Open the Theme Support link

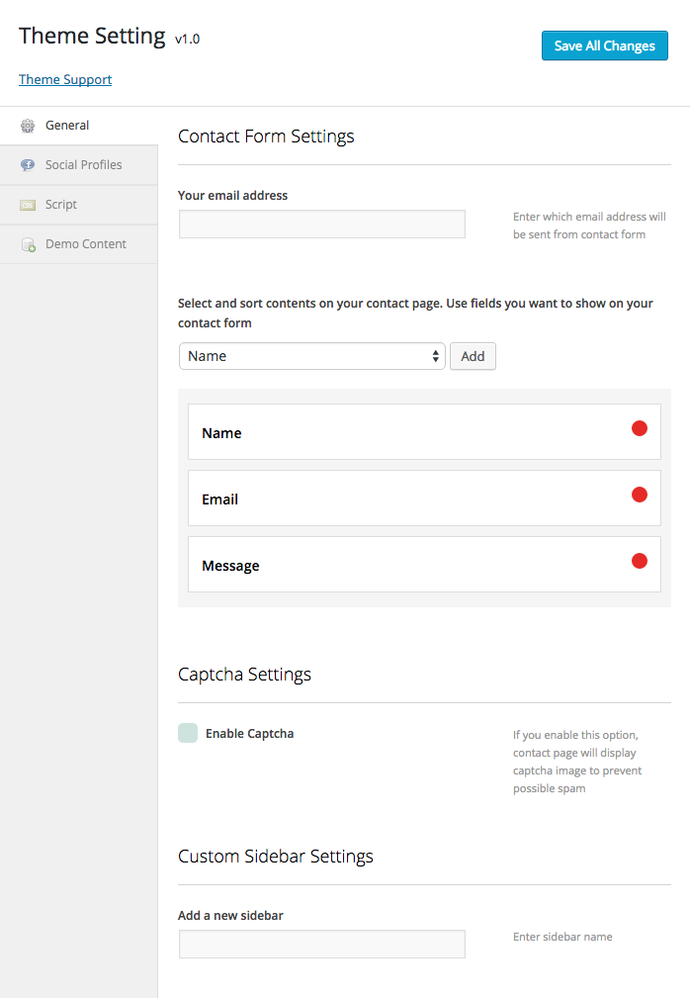(65, 79)
